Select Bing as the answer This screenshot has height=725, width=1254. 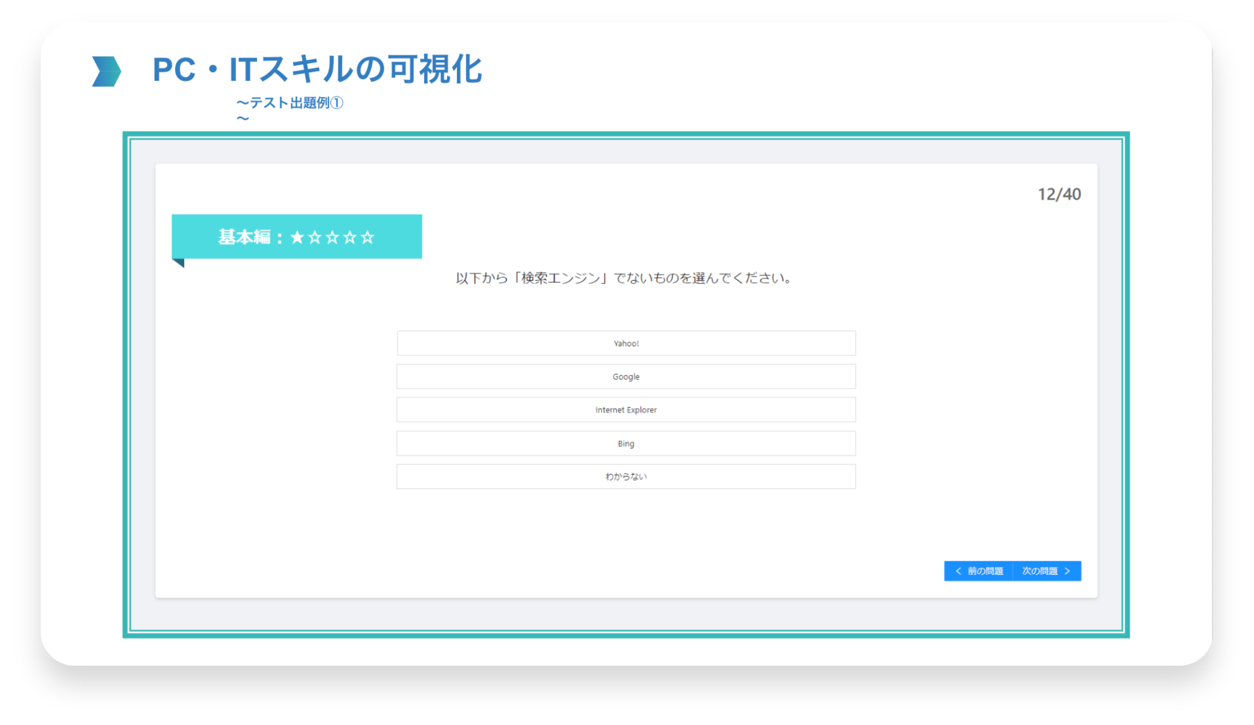pyautogui.click(x=626, y=443)
